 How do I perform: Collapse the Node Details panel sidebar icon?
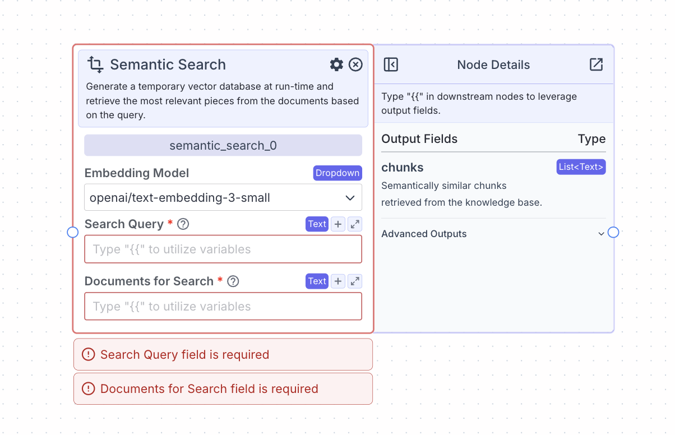coord(391,64)
